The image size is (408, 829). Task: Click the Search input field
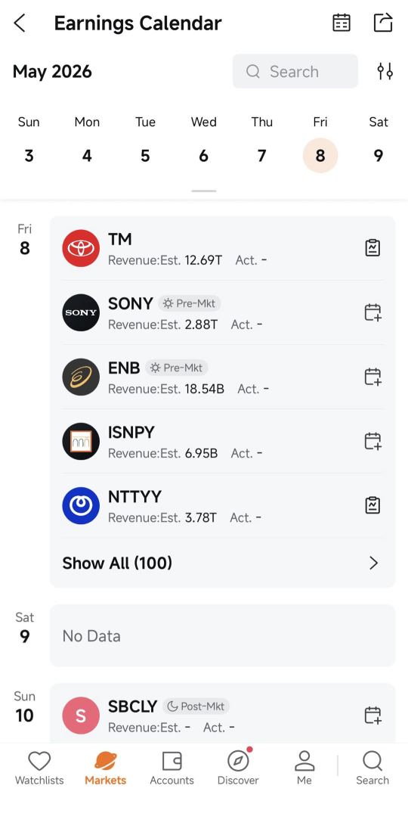pos(295,71)
